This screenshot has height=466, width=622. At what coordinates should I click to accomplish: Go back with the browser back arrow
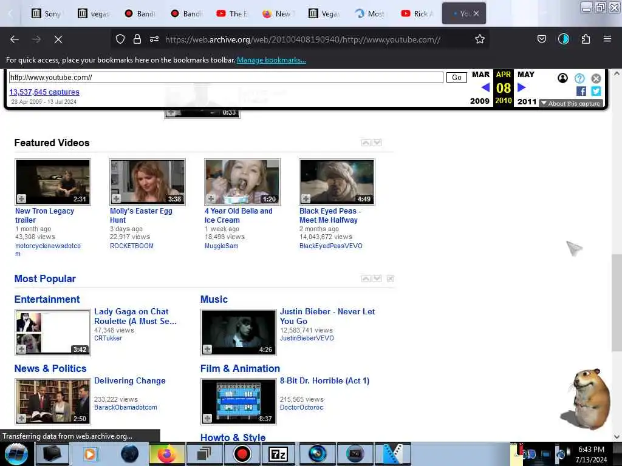pos(15,39)
